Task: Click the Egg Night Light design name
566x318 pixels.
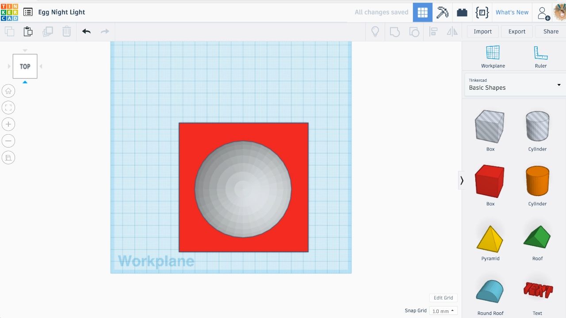Action: click(61, 12)
